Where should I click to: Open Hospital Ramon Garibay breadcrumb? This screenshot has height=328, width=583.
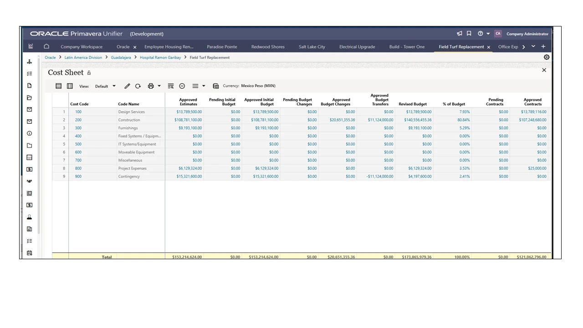click(x=160, y=58)
